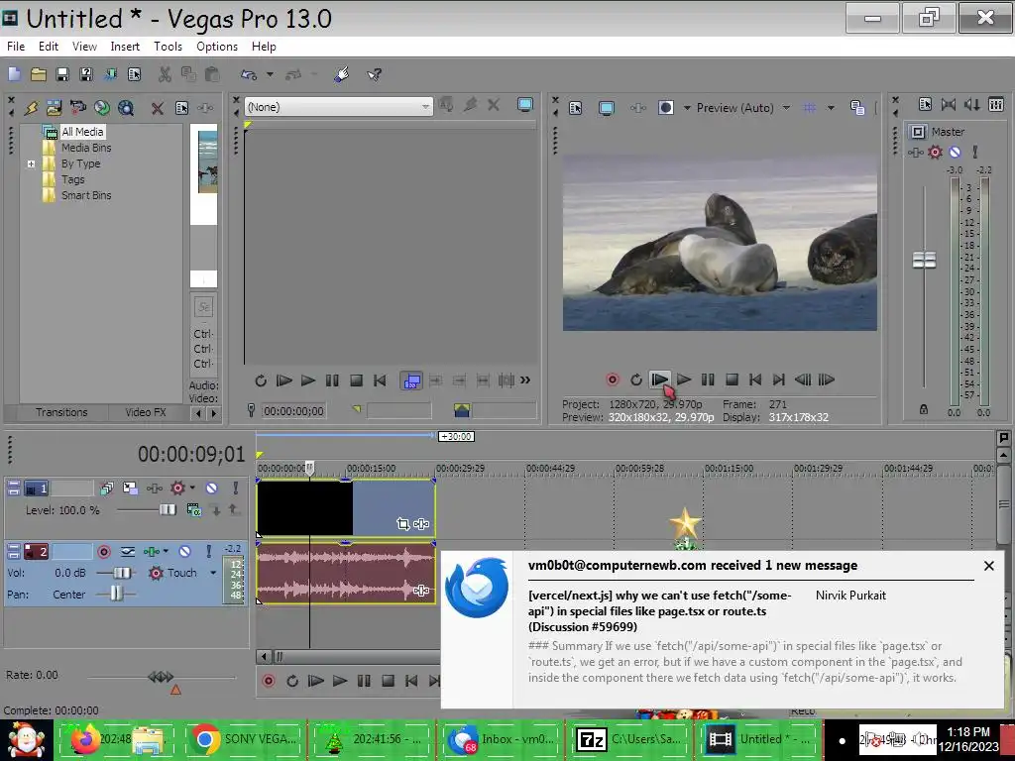Click Extract Audio from CD icon
The image size is (1015, 761).
click(102, 108)
